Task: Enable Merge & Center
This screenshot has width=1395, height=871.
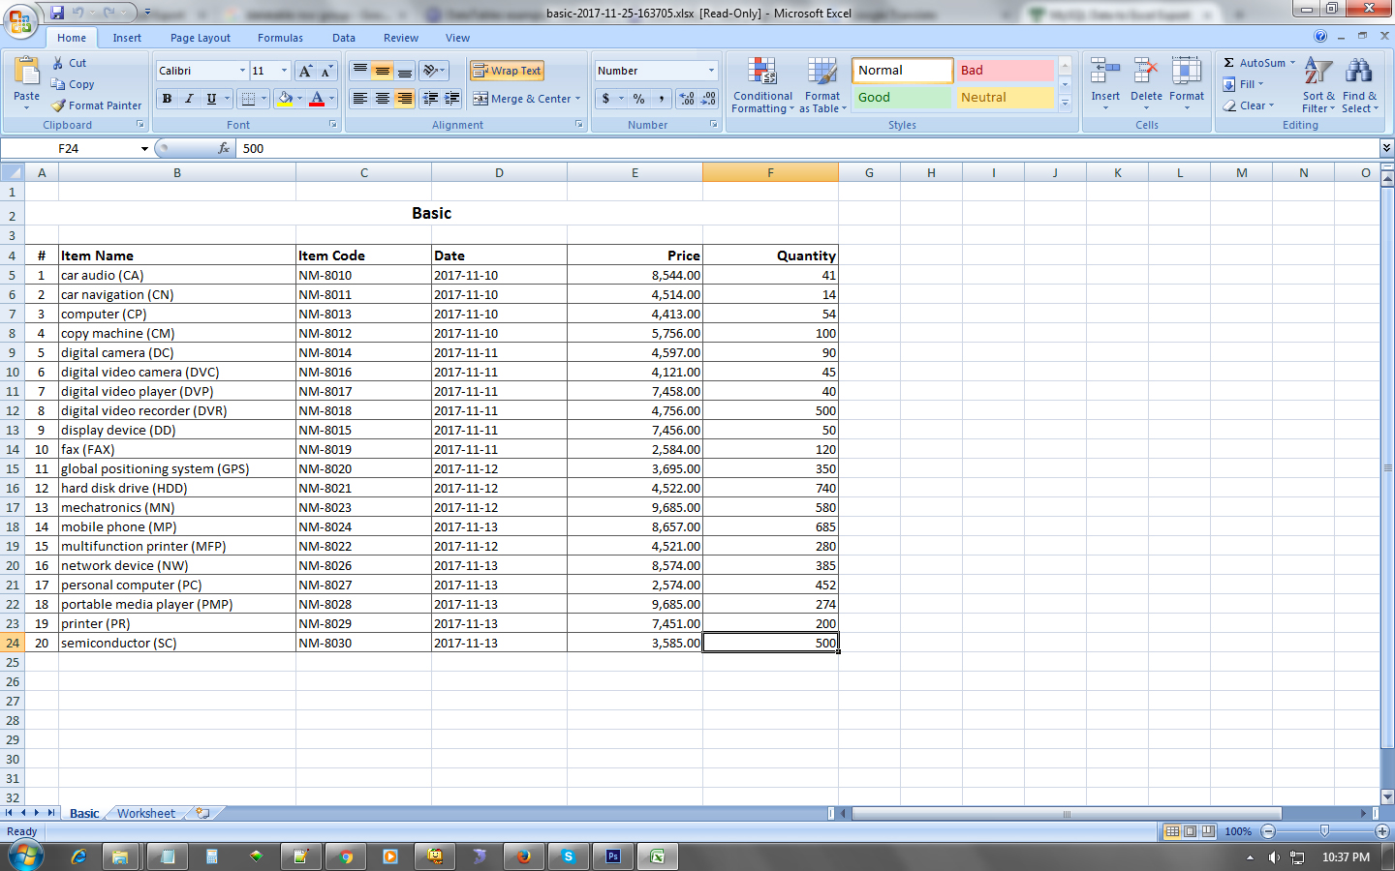Action: pos(523,100)
